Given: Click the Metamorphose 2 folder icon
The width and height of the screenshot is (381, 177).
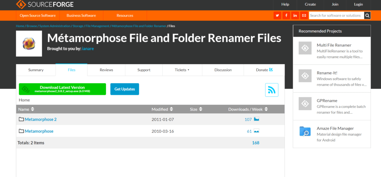Looking at the screenshot, I should pyautogui.click(x=21, y=119).
